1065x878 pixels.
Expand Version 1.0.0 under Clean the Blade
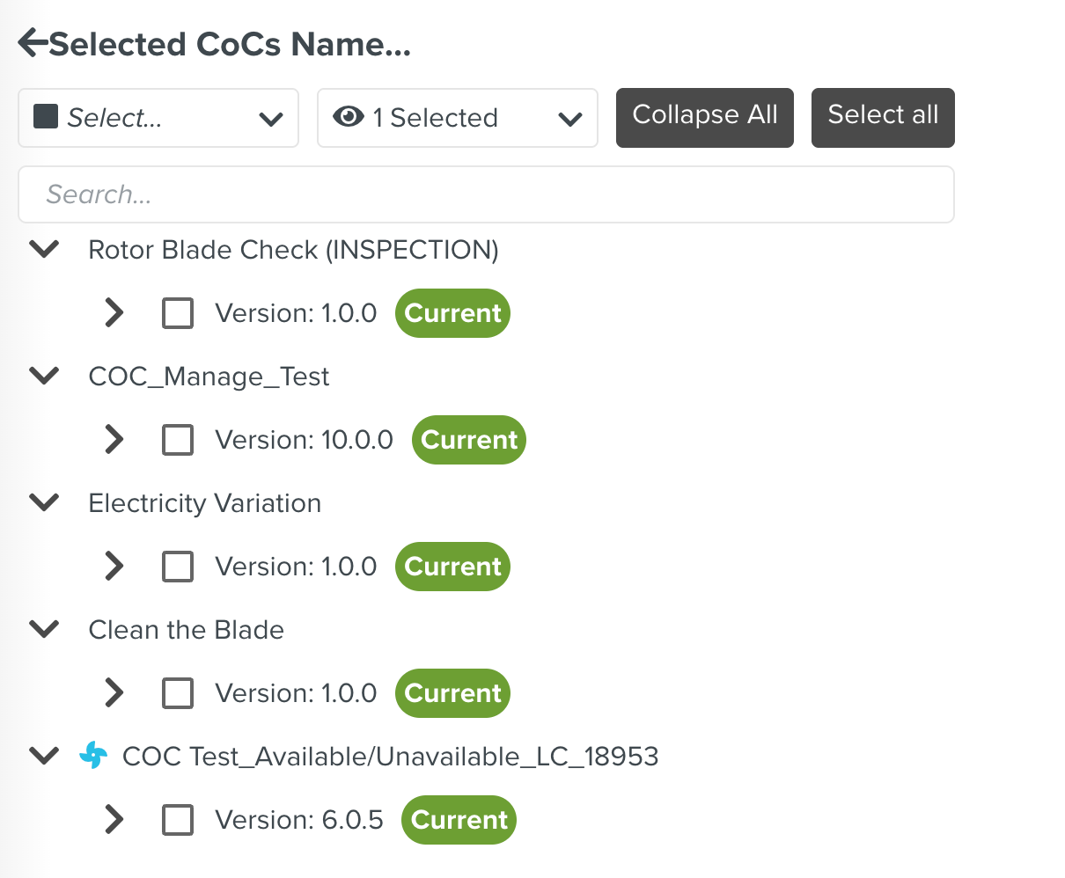114,693
